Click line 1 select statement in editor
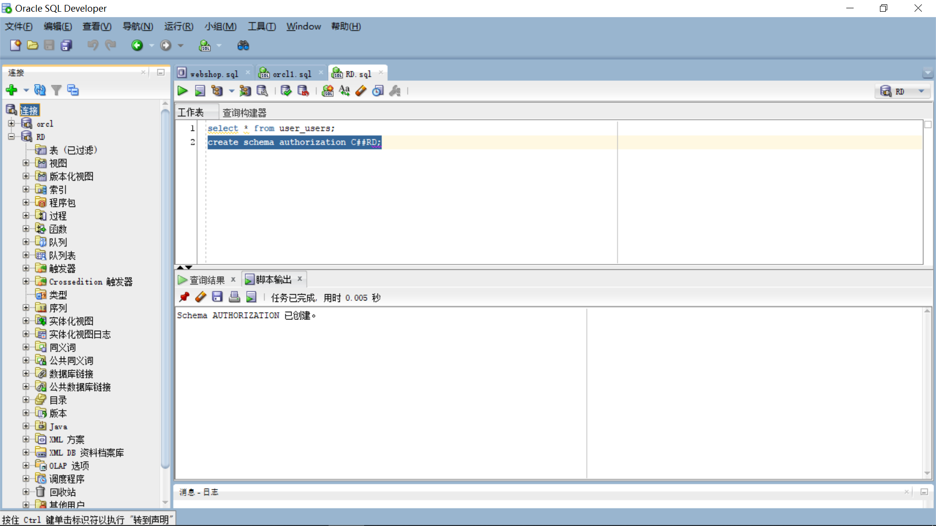The image size is (936, 526). pos(271,129)
